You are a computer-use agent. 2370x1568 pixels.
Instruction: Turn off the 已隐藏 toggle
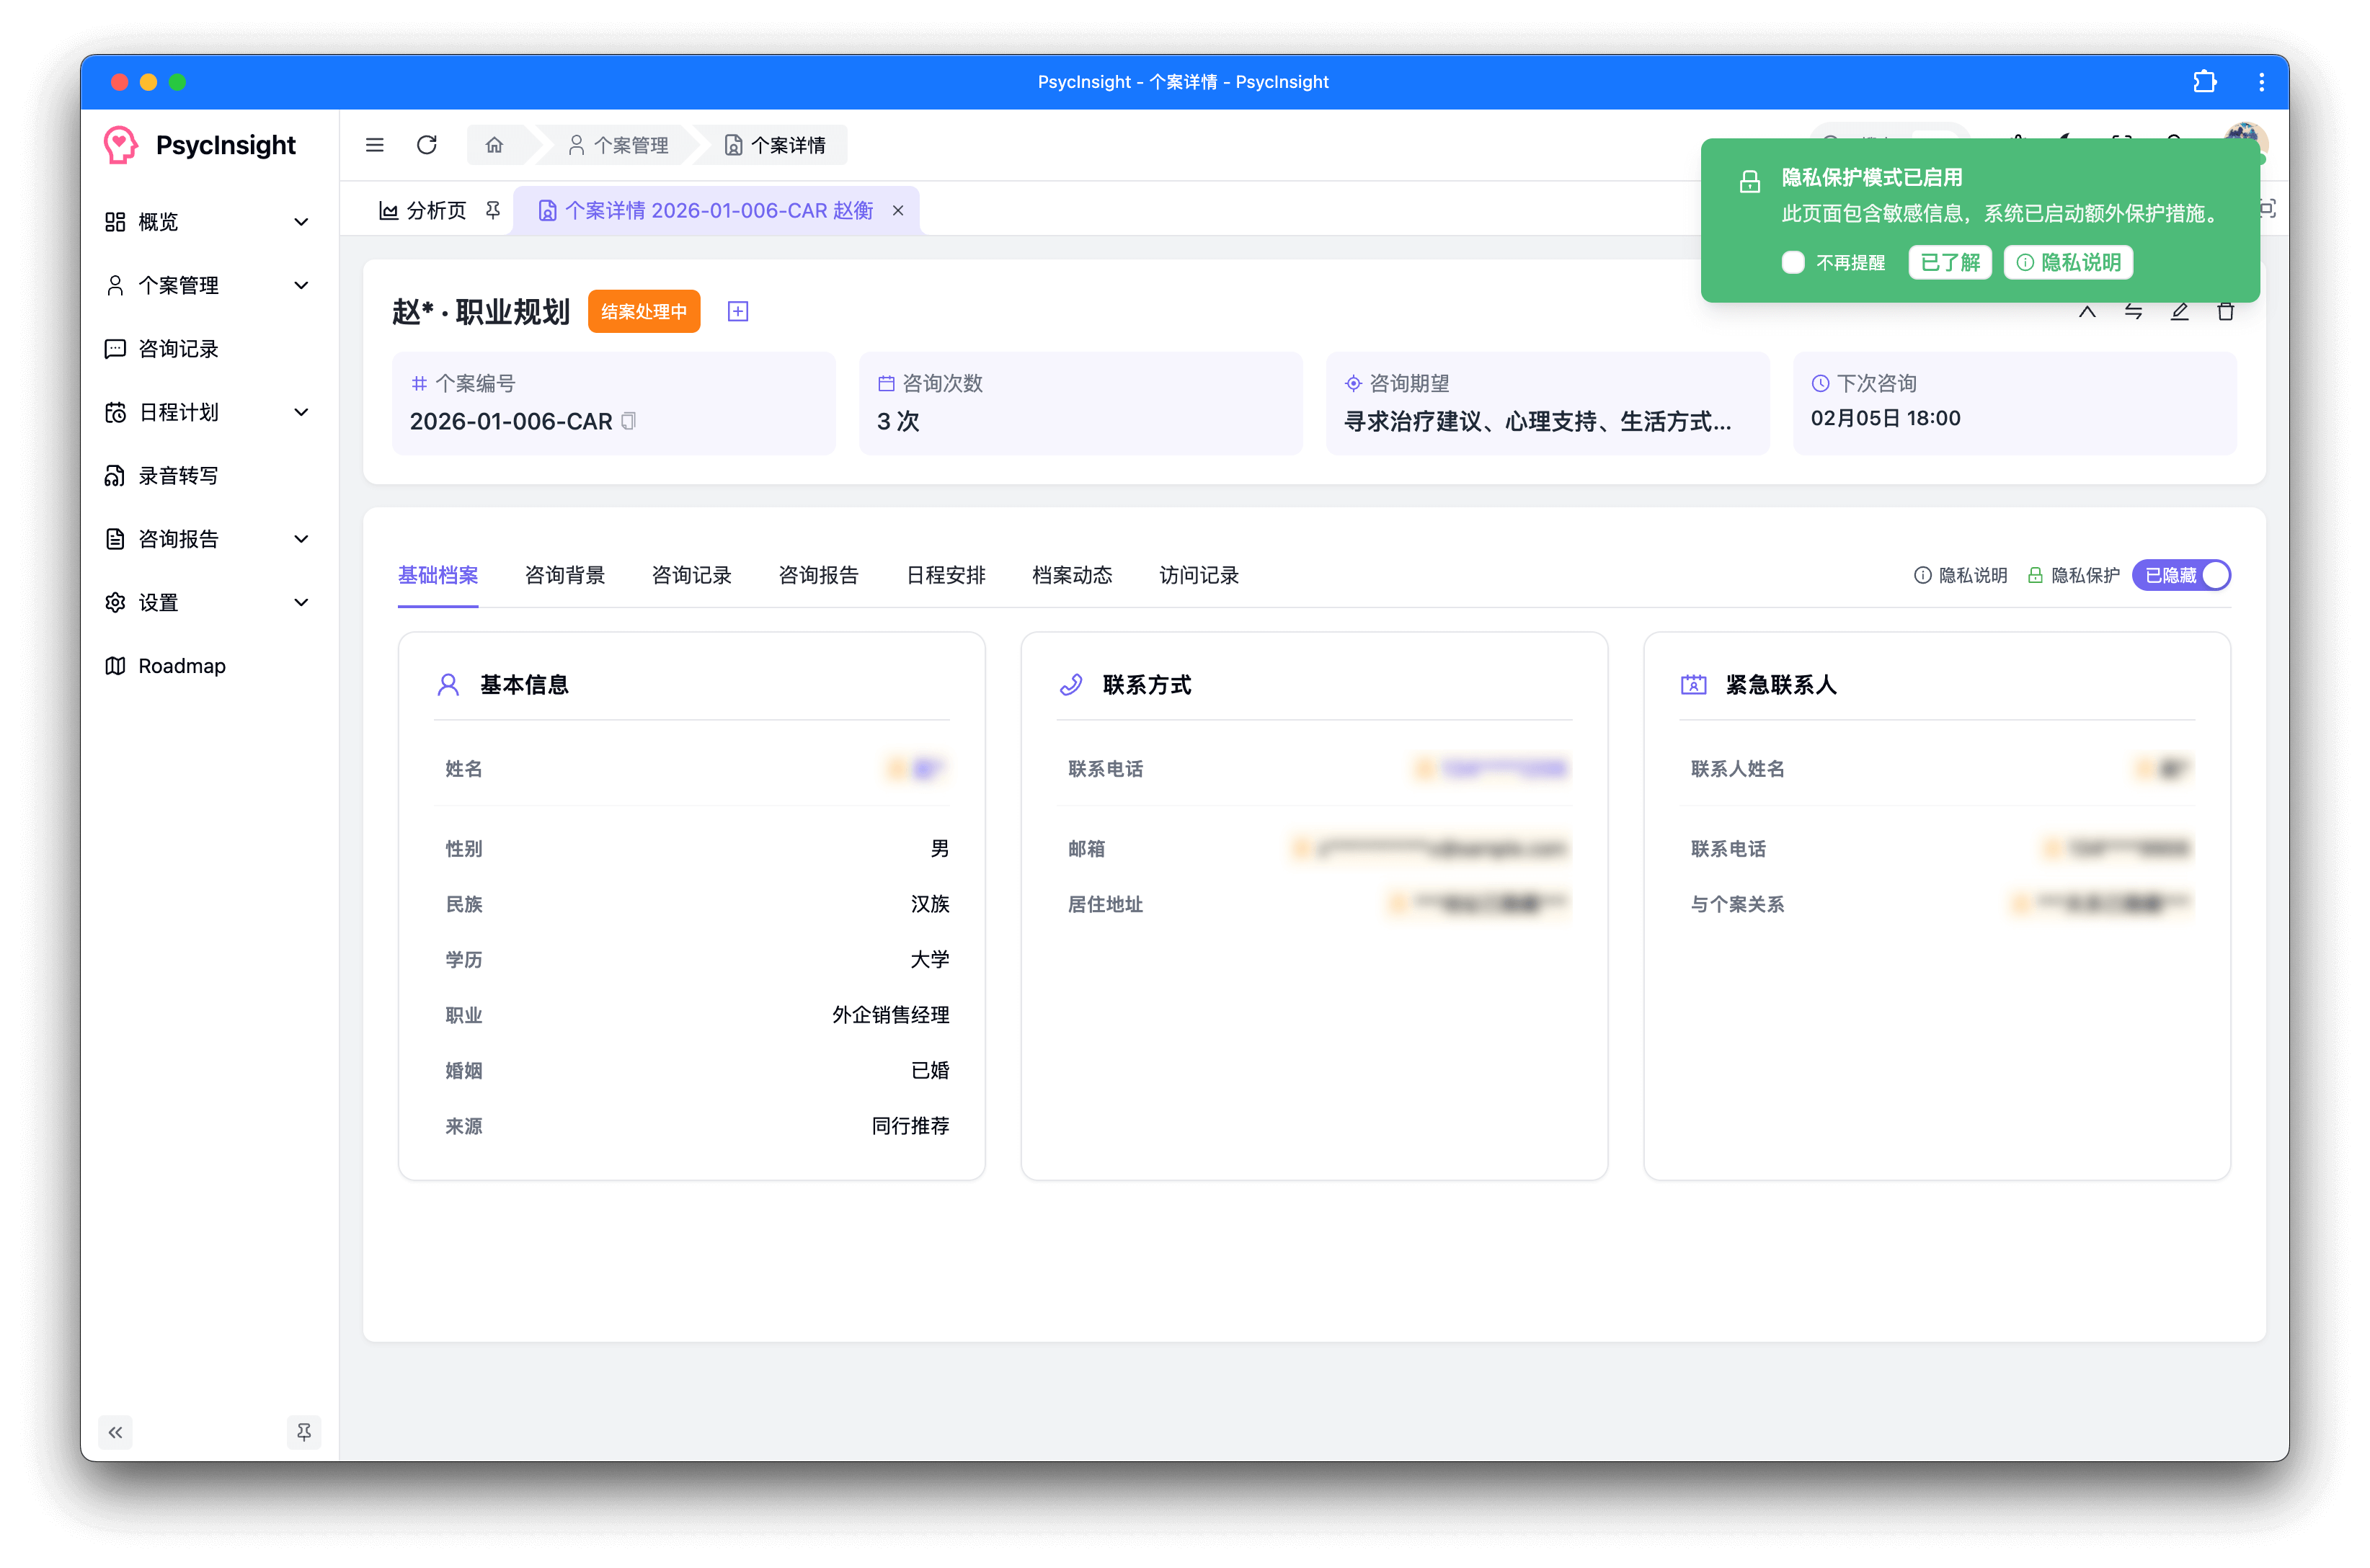click(x=2181, y=575)
